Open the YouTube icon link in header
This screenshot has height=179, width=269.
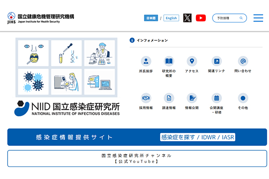coord(201,18)
